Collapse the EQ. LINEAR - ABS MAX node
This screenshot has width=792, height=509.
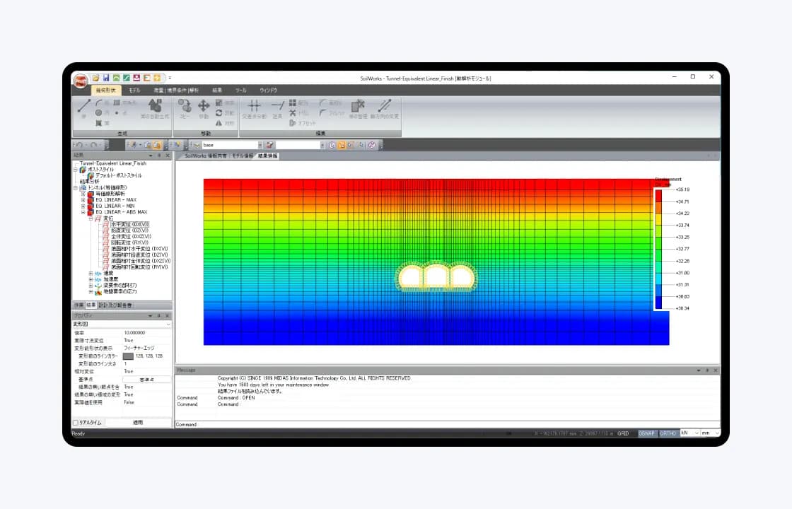[83, 212]
